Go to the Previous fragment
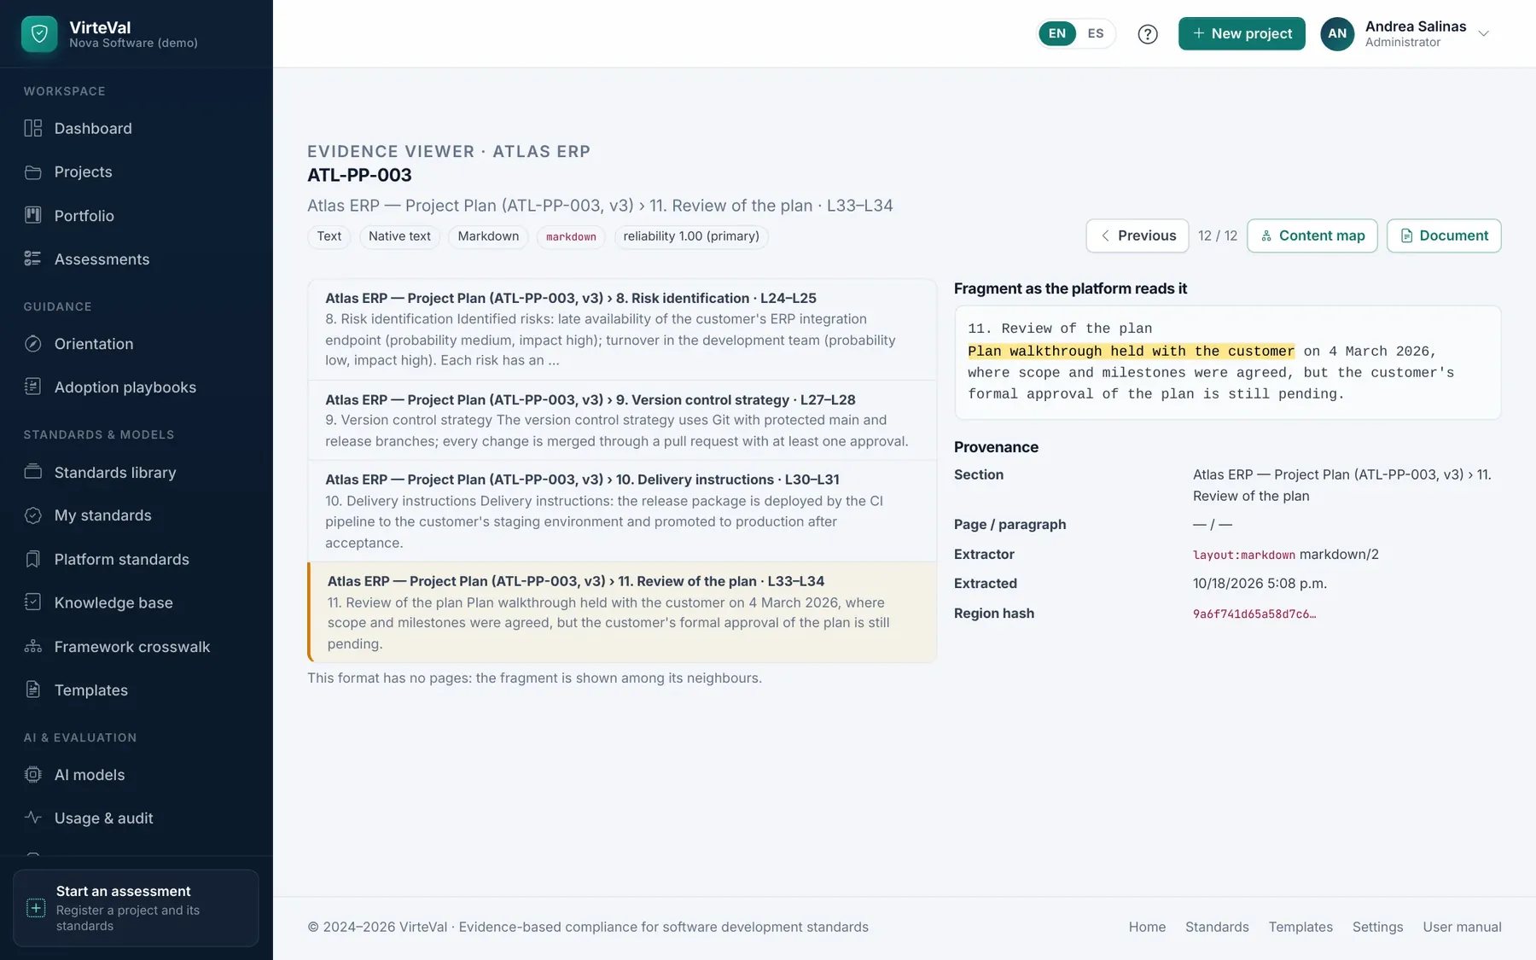The height and width of the screenshot is (960, 1536). coord(1137,236)
